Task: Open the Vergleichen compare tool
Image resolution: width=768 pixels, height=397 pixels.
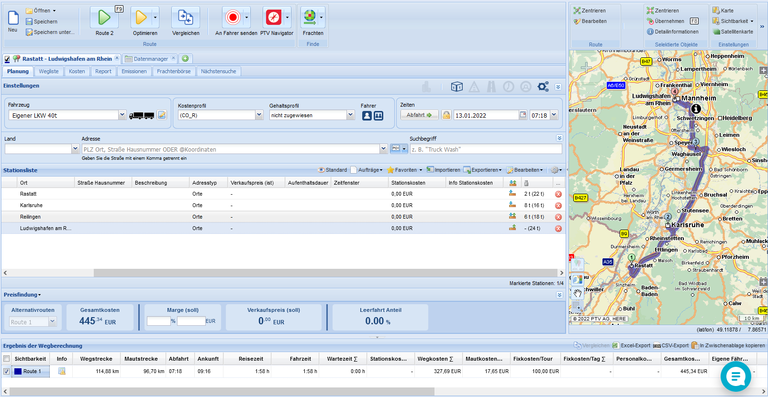Action: tap(186, 18)
